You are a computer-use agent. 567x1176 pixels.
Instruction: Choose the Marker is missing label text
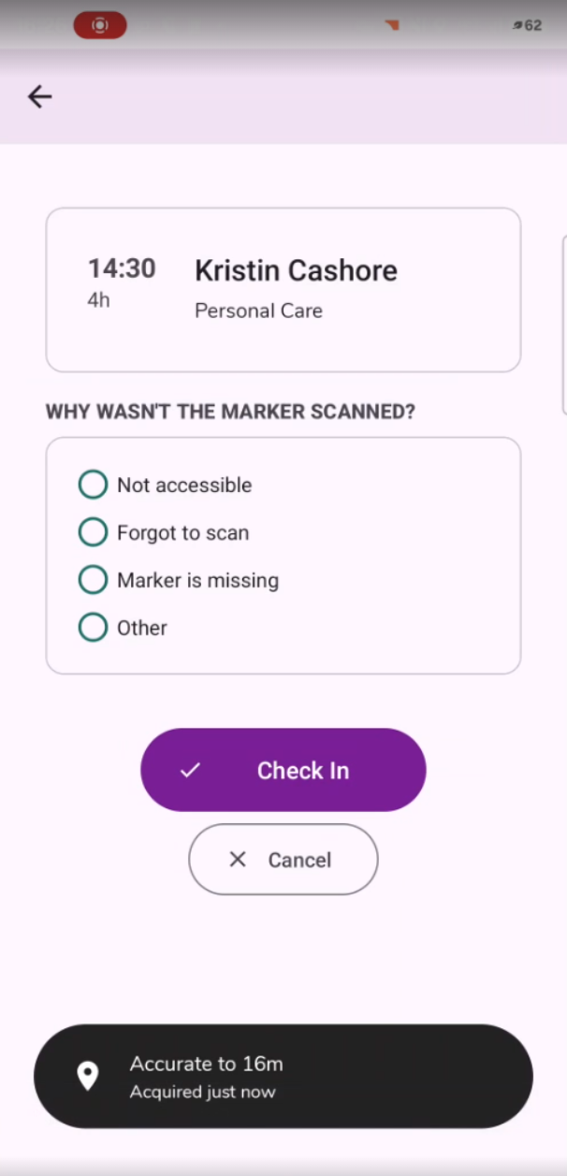197,580
